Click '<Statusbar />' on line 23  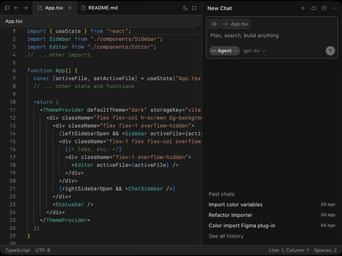(73, 204)
